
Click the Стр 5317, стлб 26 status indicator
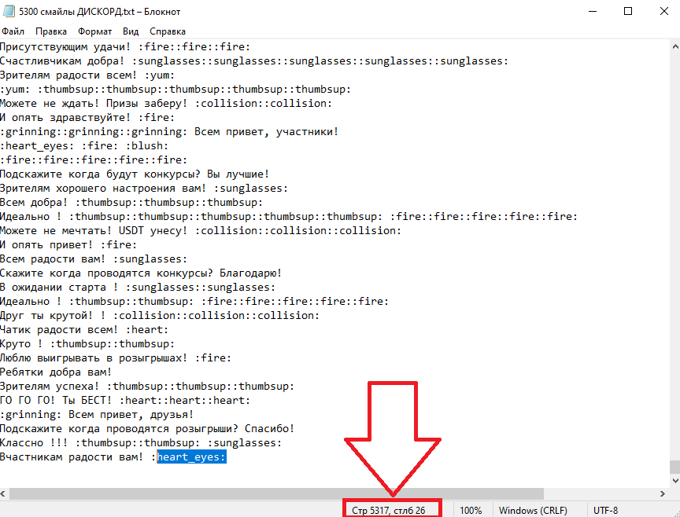(388, 511)
